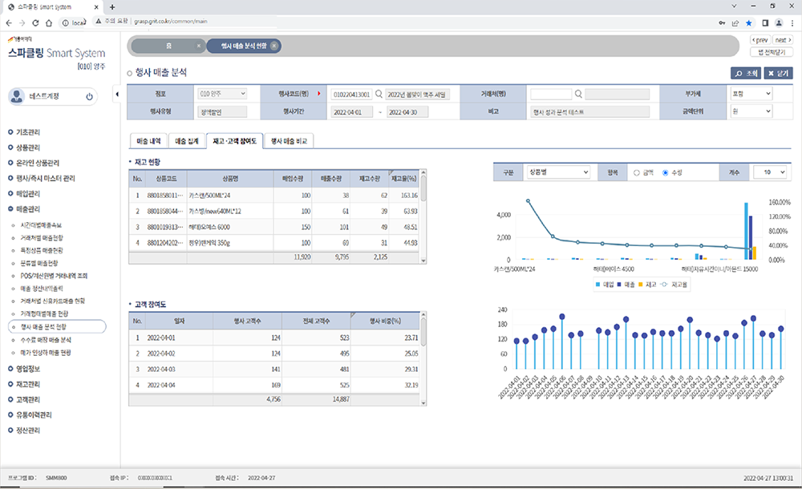
Task: Select the 수량 radio option
Action: [666, 173]
